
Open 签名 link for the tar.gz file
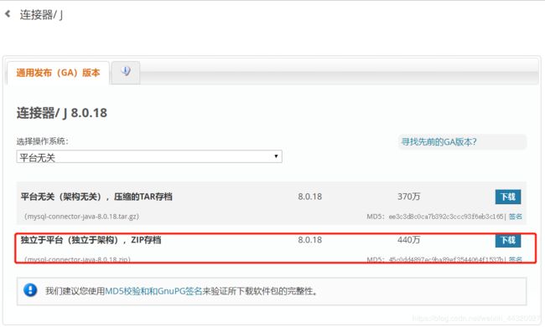(x=515, y=217)
